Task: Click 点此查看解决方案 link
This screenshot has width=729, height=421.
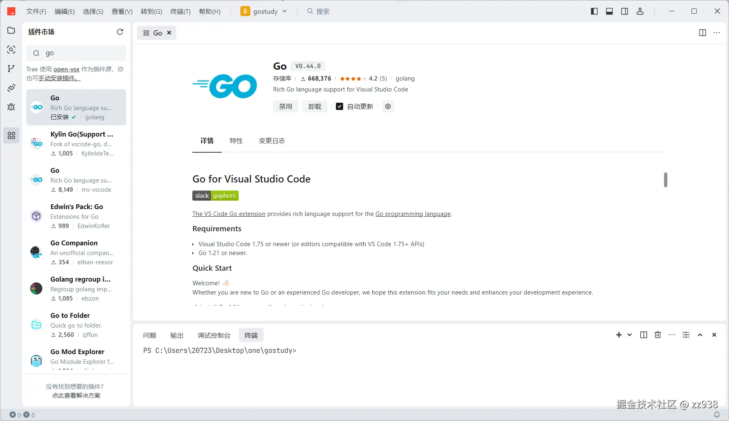Action: (x=76, y=396)
